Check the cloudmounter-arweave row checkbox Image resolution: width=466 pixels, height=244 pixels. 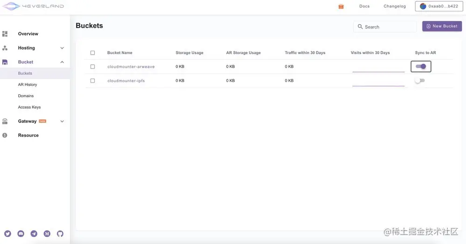click(93, 67)
